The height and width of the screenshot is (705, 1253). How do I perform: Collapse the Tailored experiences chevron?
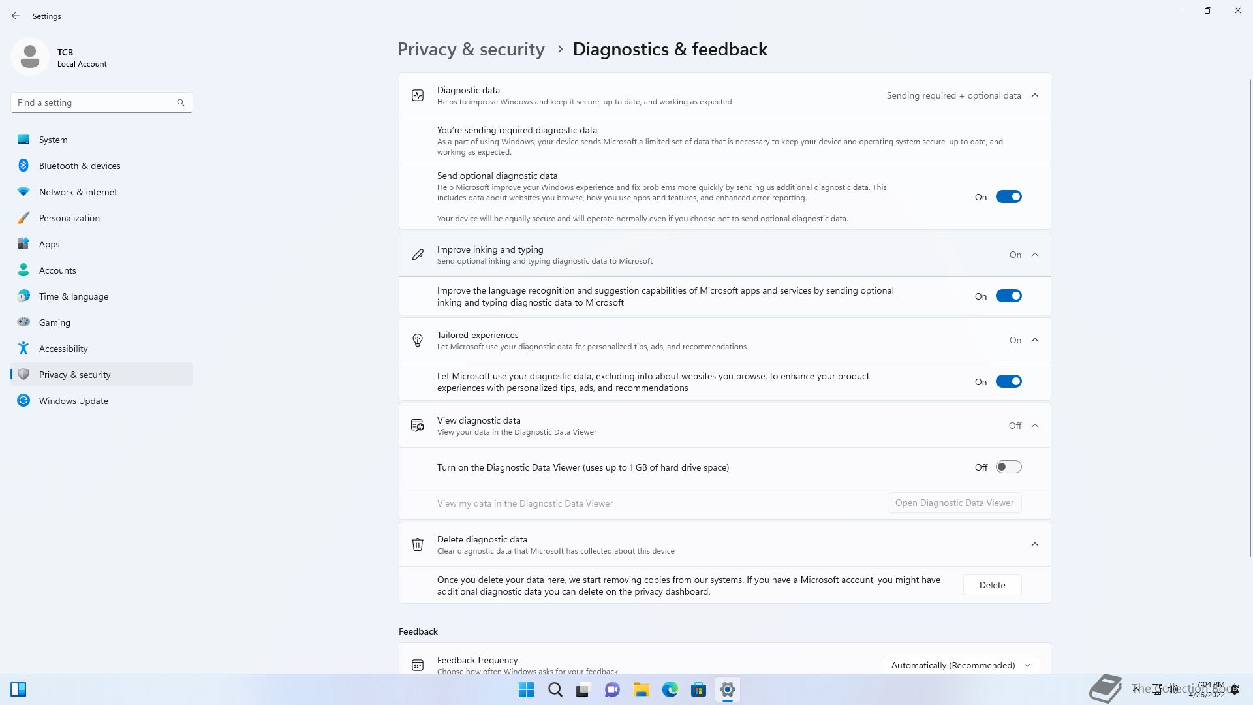(x=1035, y=341)
